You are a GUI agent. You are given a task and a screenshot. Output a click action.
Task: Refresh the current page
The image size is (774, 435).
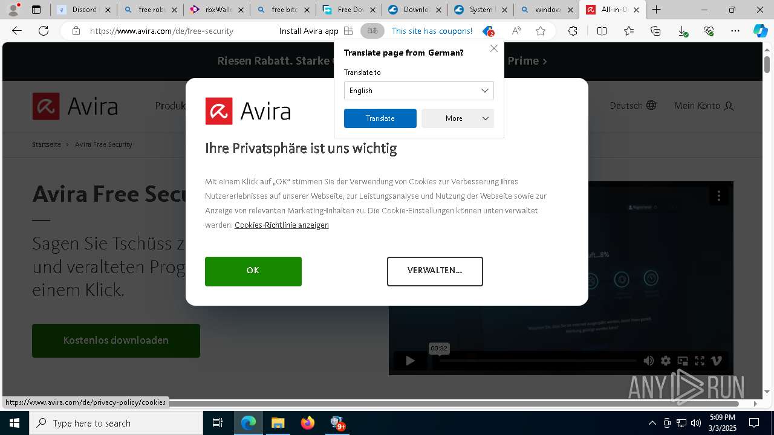click(44, 31)
